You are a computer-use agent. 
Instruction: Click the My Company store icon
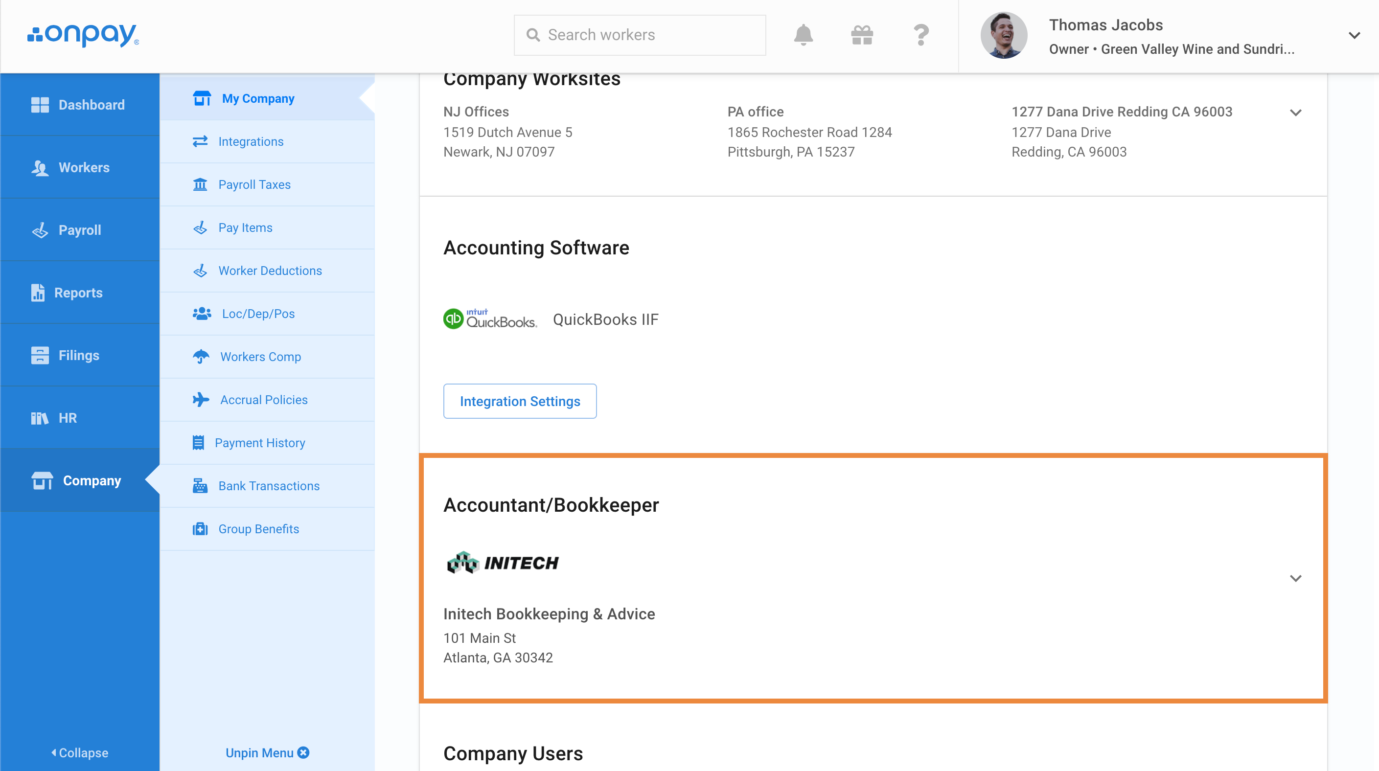coord(202,98)
